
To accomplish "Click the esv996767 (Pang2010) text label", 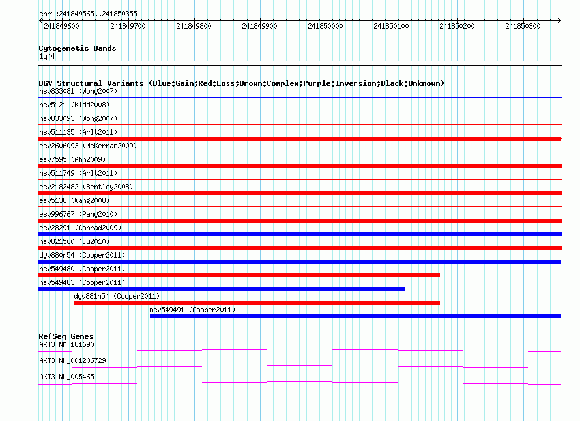I will pos(78,214).
